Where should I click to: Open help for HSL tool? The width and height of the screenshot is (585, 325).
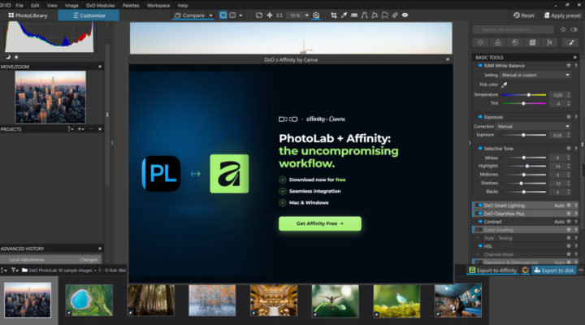click(576, 246)
